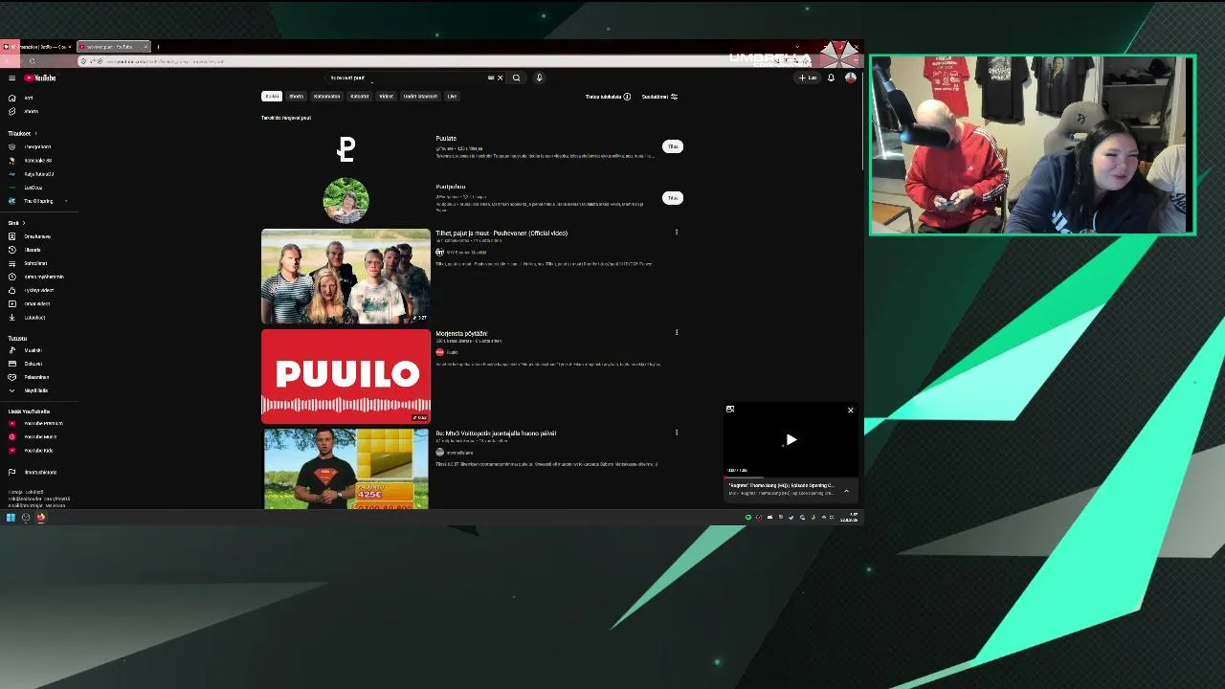1225x689 pixels.
Task: Open the first subscription channel in sidebar
Action: [x=31, y=147]
